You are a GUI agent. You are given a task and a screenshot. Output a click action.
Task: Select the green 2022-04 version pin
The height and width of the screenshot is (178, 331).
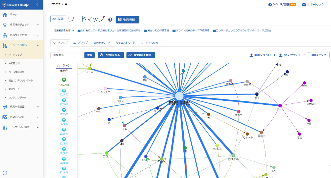[x=64, y=80]
